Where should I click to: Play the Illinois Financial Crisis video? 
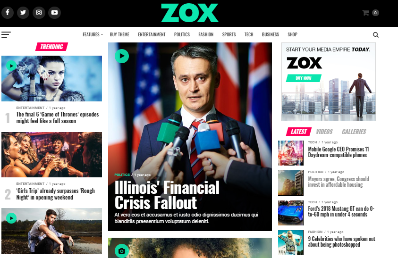click(122, 56)
